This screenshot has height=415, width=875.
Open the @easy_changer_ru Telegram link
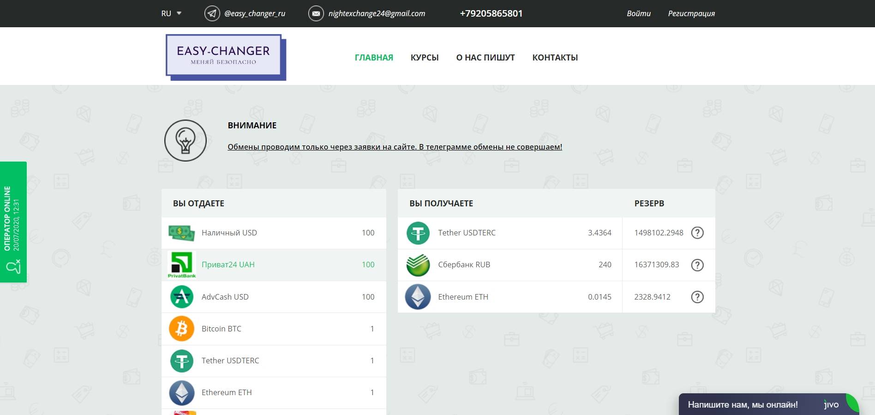tap(255, 13)
